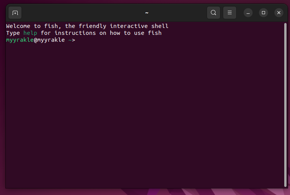Close the terminal window
The image size is (290, 195).
(x=279, y=13)
